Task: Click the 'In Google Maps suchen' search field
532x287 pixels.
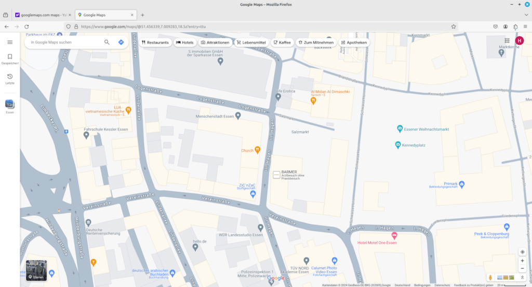Action: (65, 42)
